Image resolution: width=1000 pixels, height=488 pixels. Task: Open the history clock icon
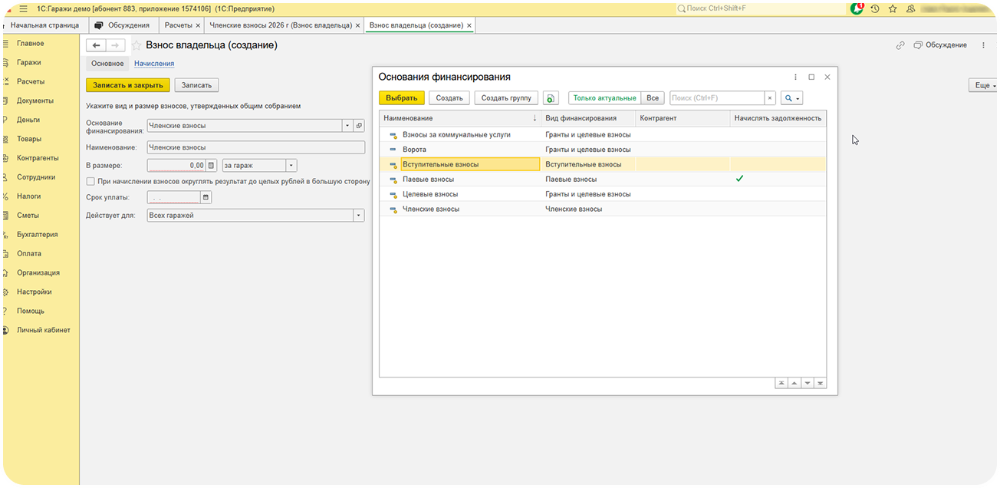(875, 8)
